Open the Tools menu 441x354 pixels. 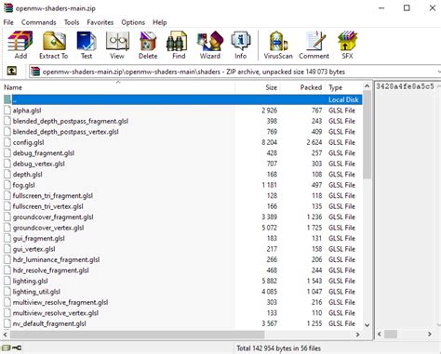(x=72, y=22)
